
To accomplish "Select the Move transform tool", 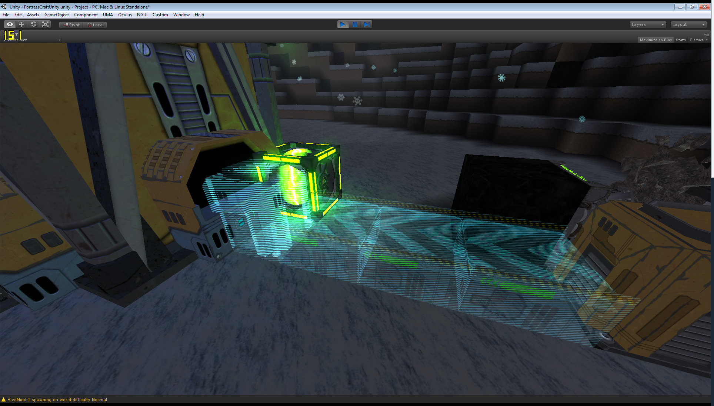I will point(21,24).
